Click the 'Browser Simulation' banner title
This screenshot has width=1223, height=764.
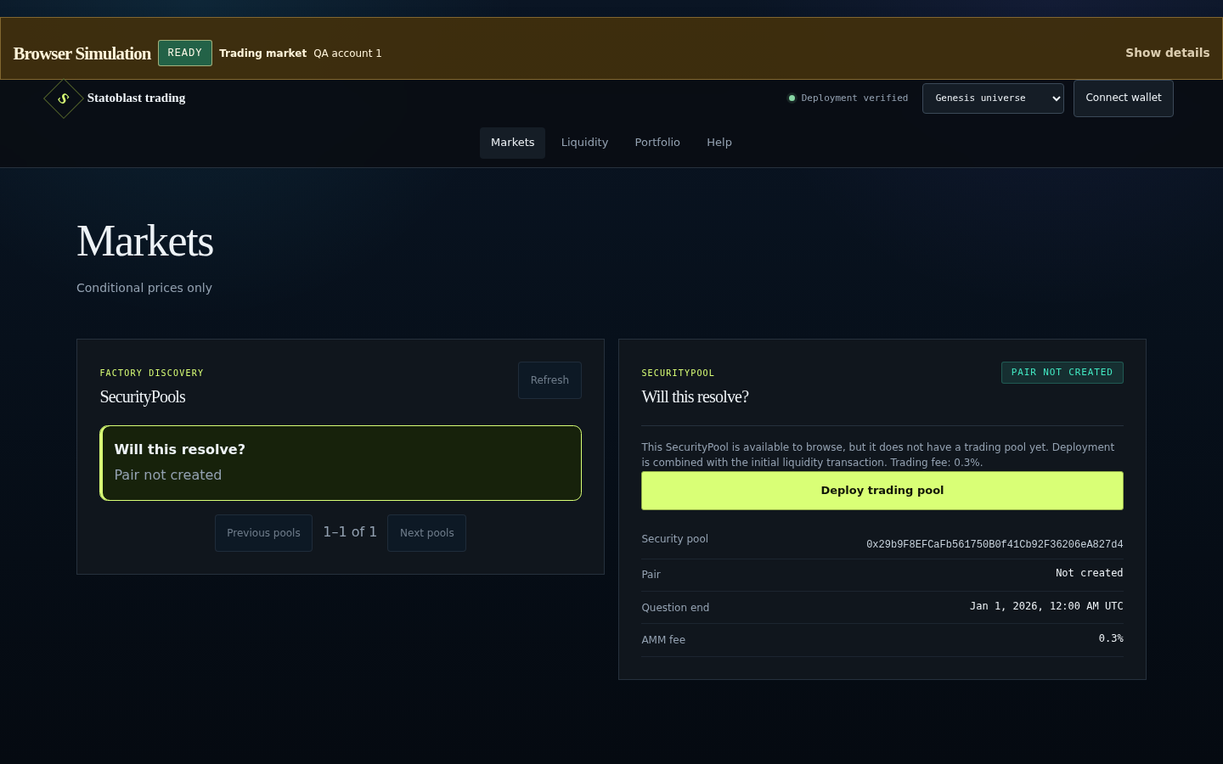pos(82,53)
